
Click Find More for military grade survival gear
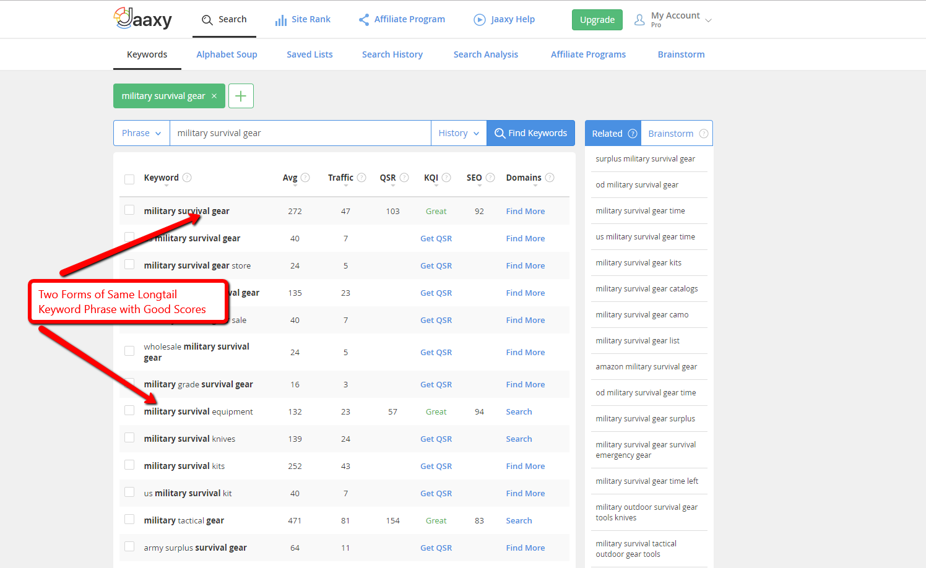coord(526,384)
